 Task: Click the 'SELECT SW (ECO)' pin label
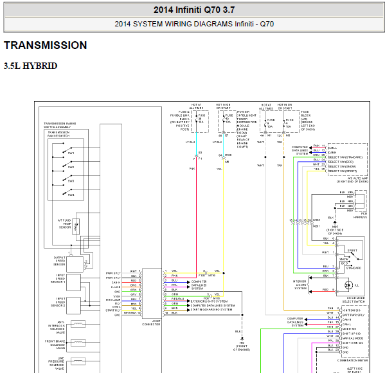(341, 162)
